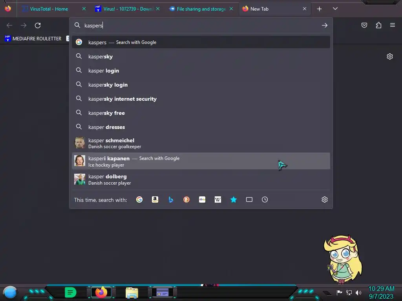Open the Pocket save button

pos(364,25)
